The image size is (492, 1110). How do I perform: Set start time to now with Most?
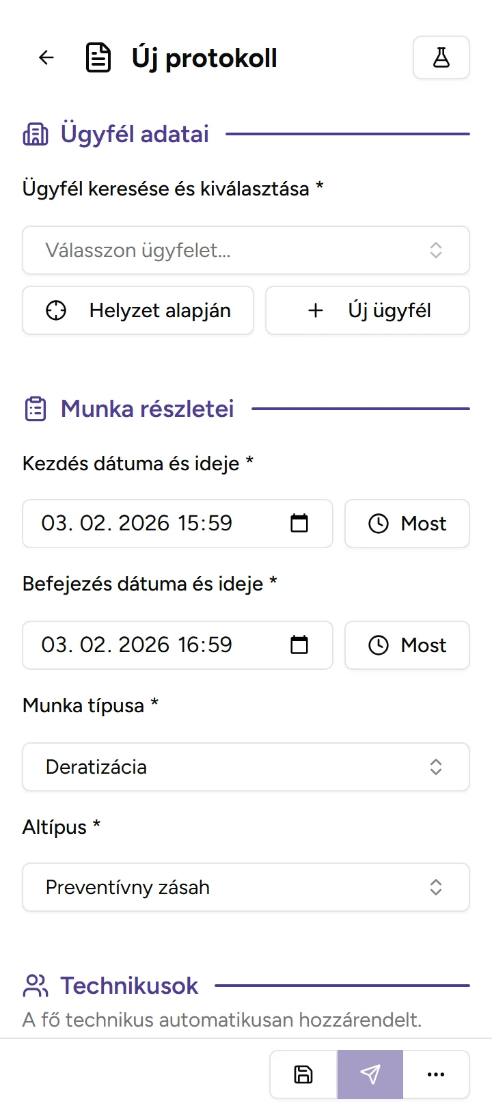click(x=407, y=524)
